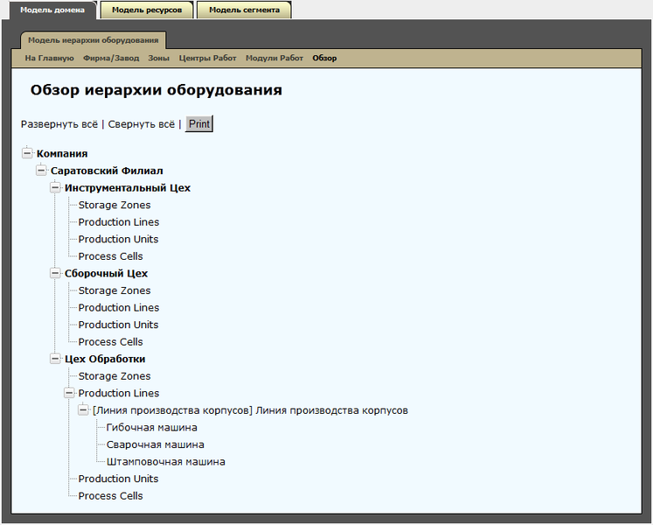Collapse the Инструментальный Цех node
The height and width of the screenshot is (525, 653).
point(55,187)
